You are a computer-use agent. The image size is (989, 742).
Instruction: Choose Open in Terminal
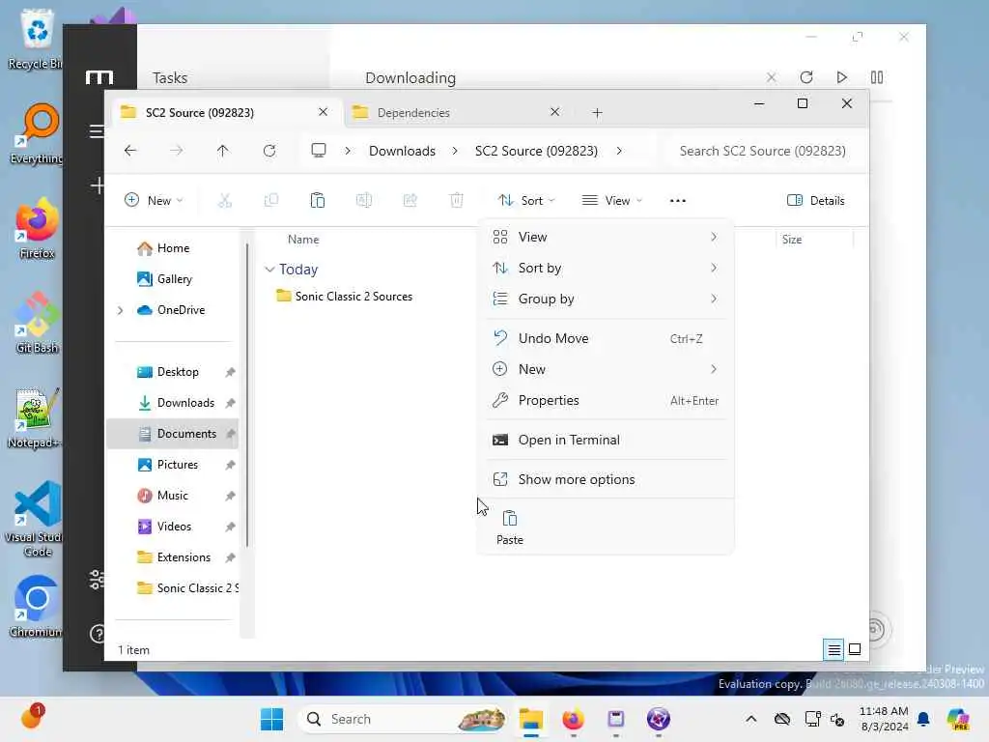[606, 441]
